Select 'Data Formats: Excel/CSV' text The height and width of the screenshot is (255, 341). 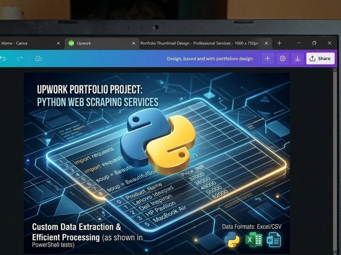coord(252,226)
